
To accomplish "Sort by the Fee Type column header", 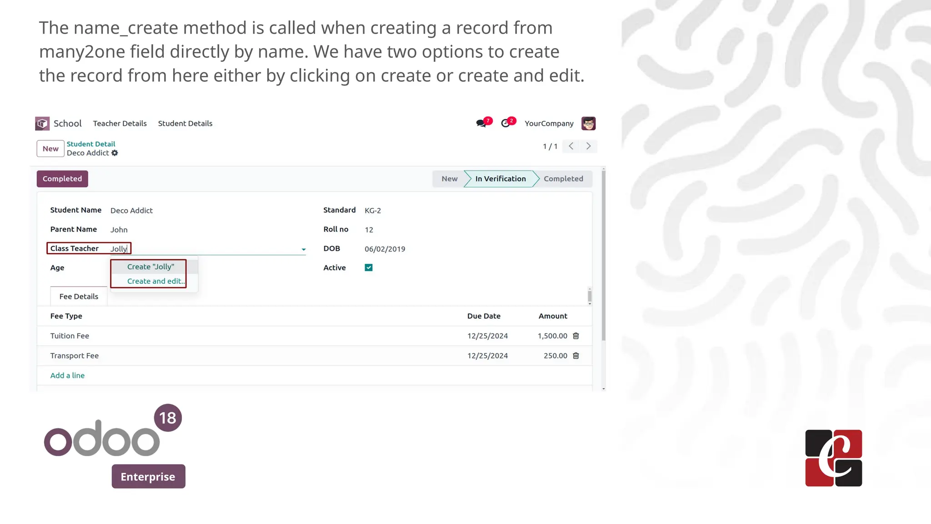I will [66, 316].
